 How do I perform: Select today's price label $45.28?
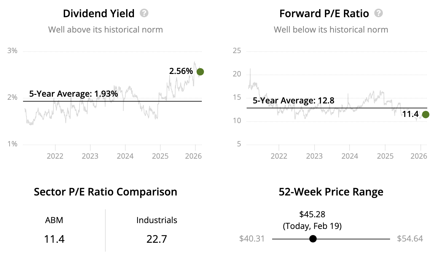(x=312, y=214)
